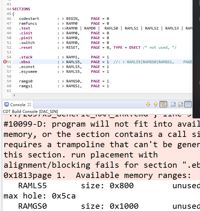Click ramgs1 on line 60
Viewport: 200px width, 211px height.
point(26,86)
